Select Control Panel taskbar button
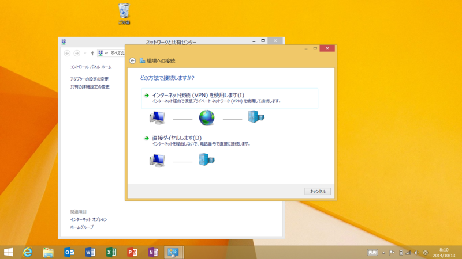The height and width of the screenshot is (259, 462). (x=174, y=252)
